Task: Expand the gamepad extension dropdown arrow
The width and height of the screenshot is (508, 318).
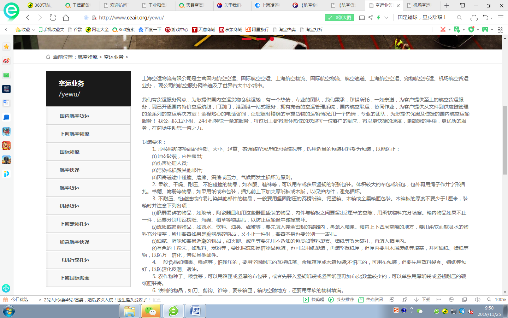Action: click(x=492, y=30)
